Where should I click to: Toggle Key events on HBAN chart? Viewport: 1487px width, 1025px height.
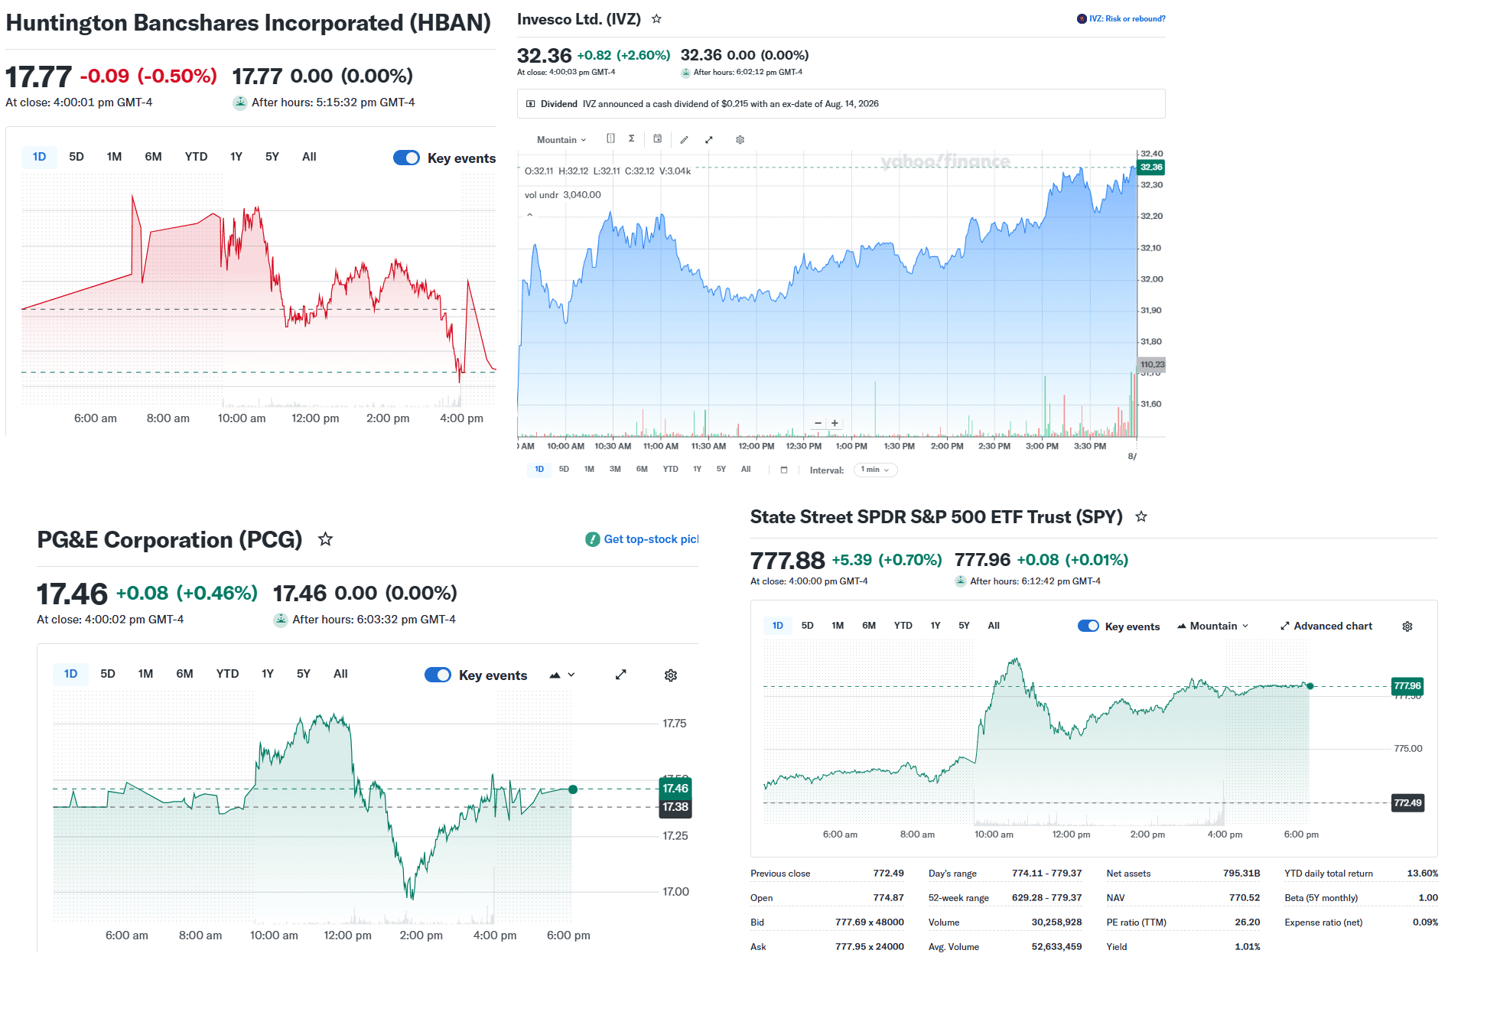pos(406,158)
